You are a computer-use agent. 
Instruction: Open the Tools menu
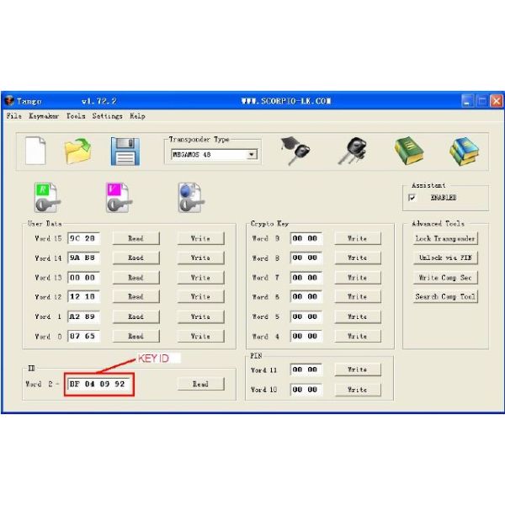click(76, 116)
